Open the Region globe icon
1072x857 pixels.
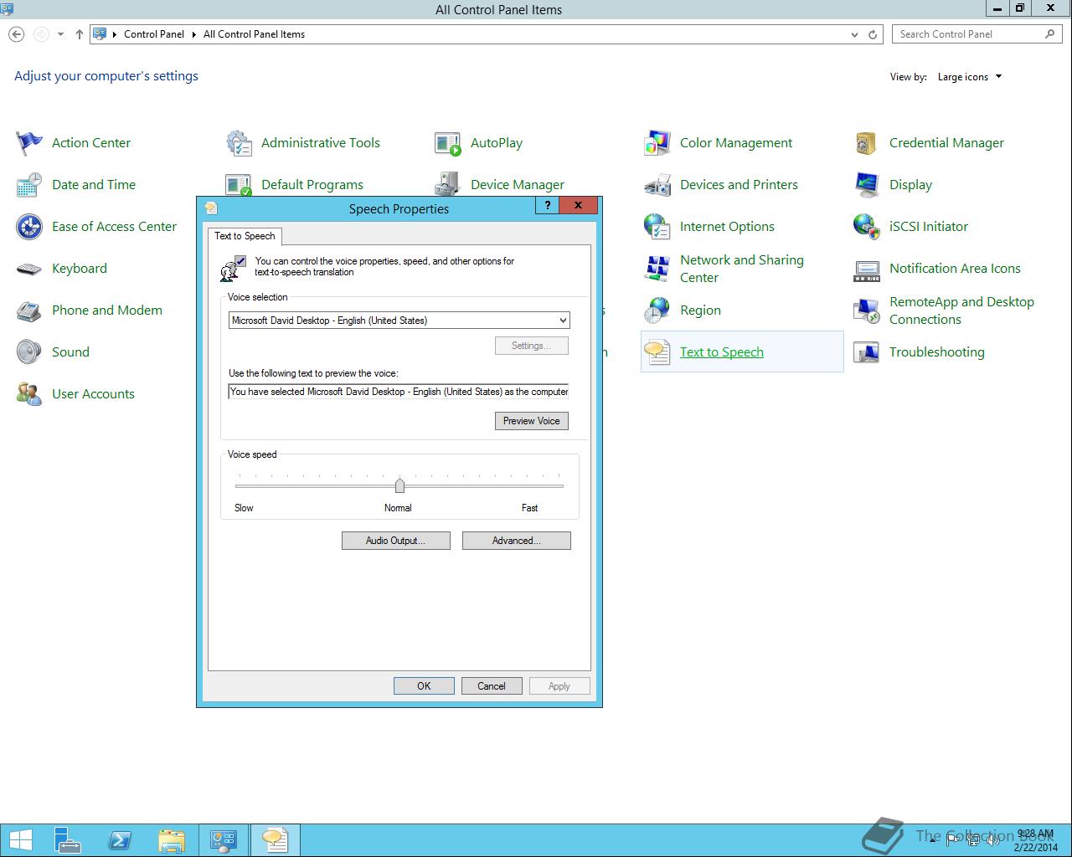point(657,310)
